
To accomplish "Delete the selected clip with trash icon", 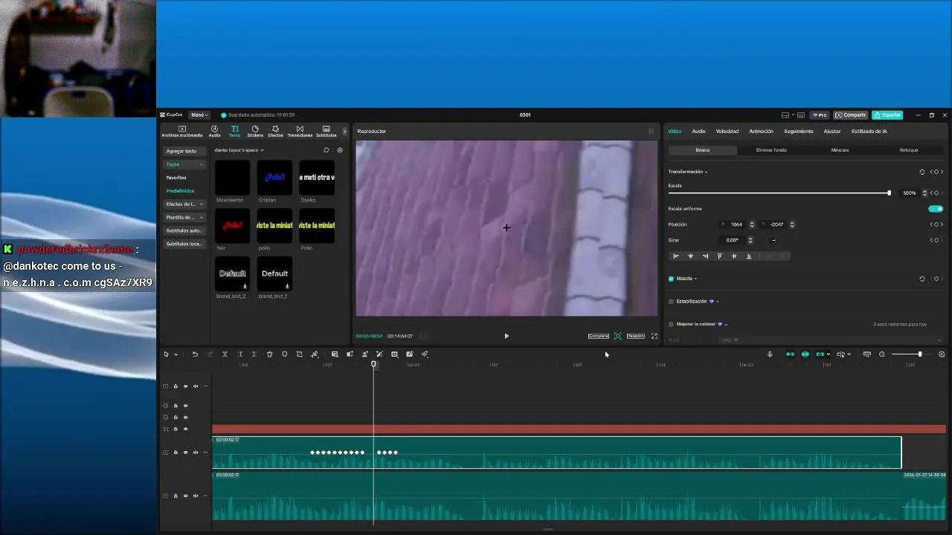I will click(x=269, y=354).
